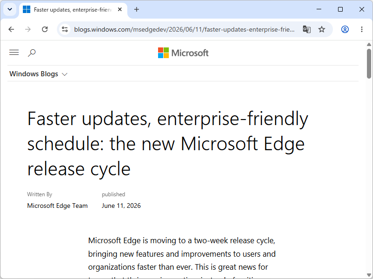Open the hamburger navigation menu
Screen dimensions: 373x279
click(14, 53)
